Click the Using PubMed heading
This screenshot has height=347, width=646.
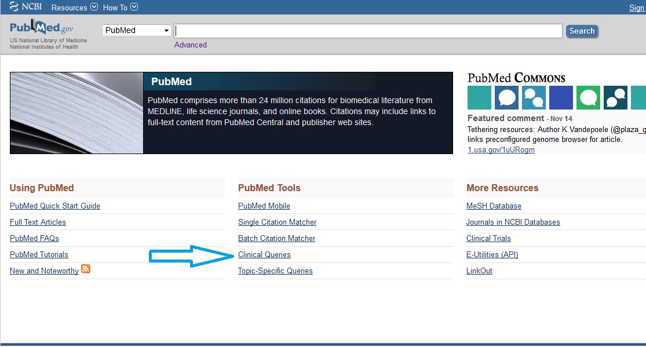tap(42, 188)
